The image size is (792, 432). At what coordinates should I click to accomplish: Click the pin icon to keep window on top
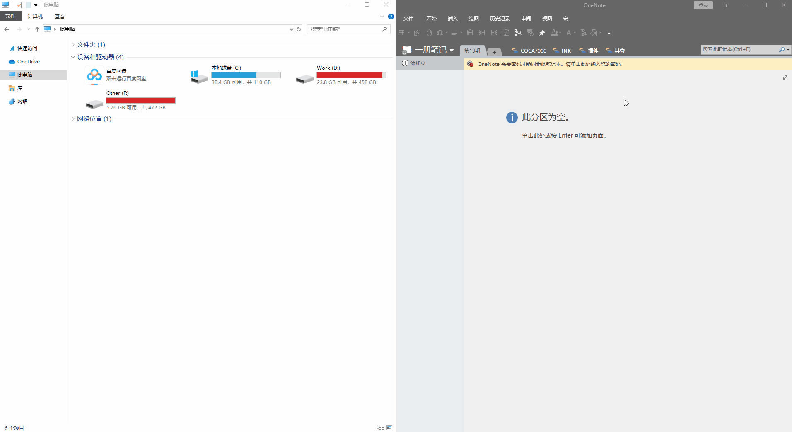[543, 33]
